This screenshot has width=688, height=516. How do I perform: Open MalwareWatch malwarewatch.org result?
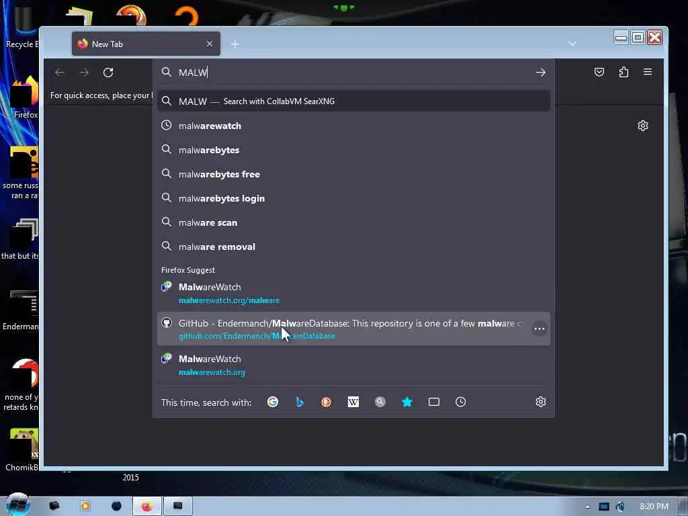coord(353,365)
